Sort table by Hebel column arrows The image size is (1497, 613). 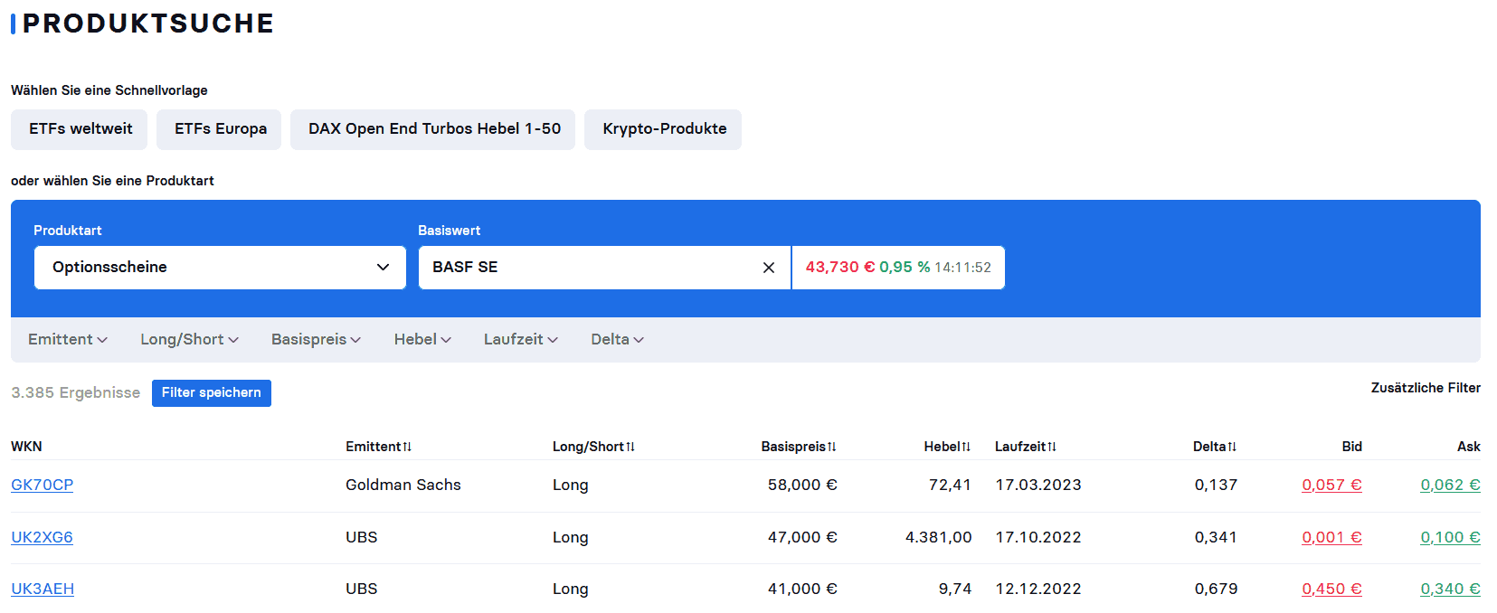click(966, 447)
